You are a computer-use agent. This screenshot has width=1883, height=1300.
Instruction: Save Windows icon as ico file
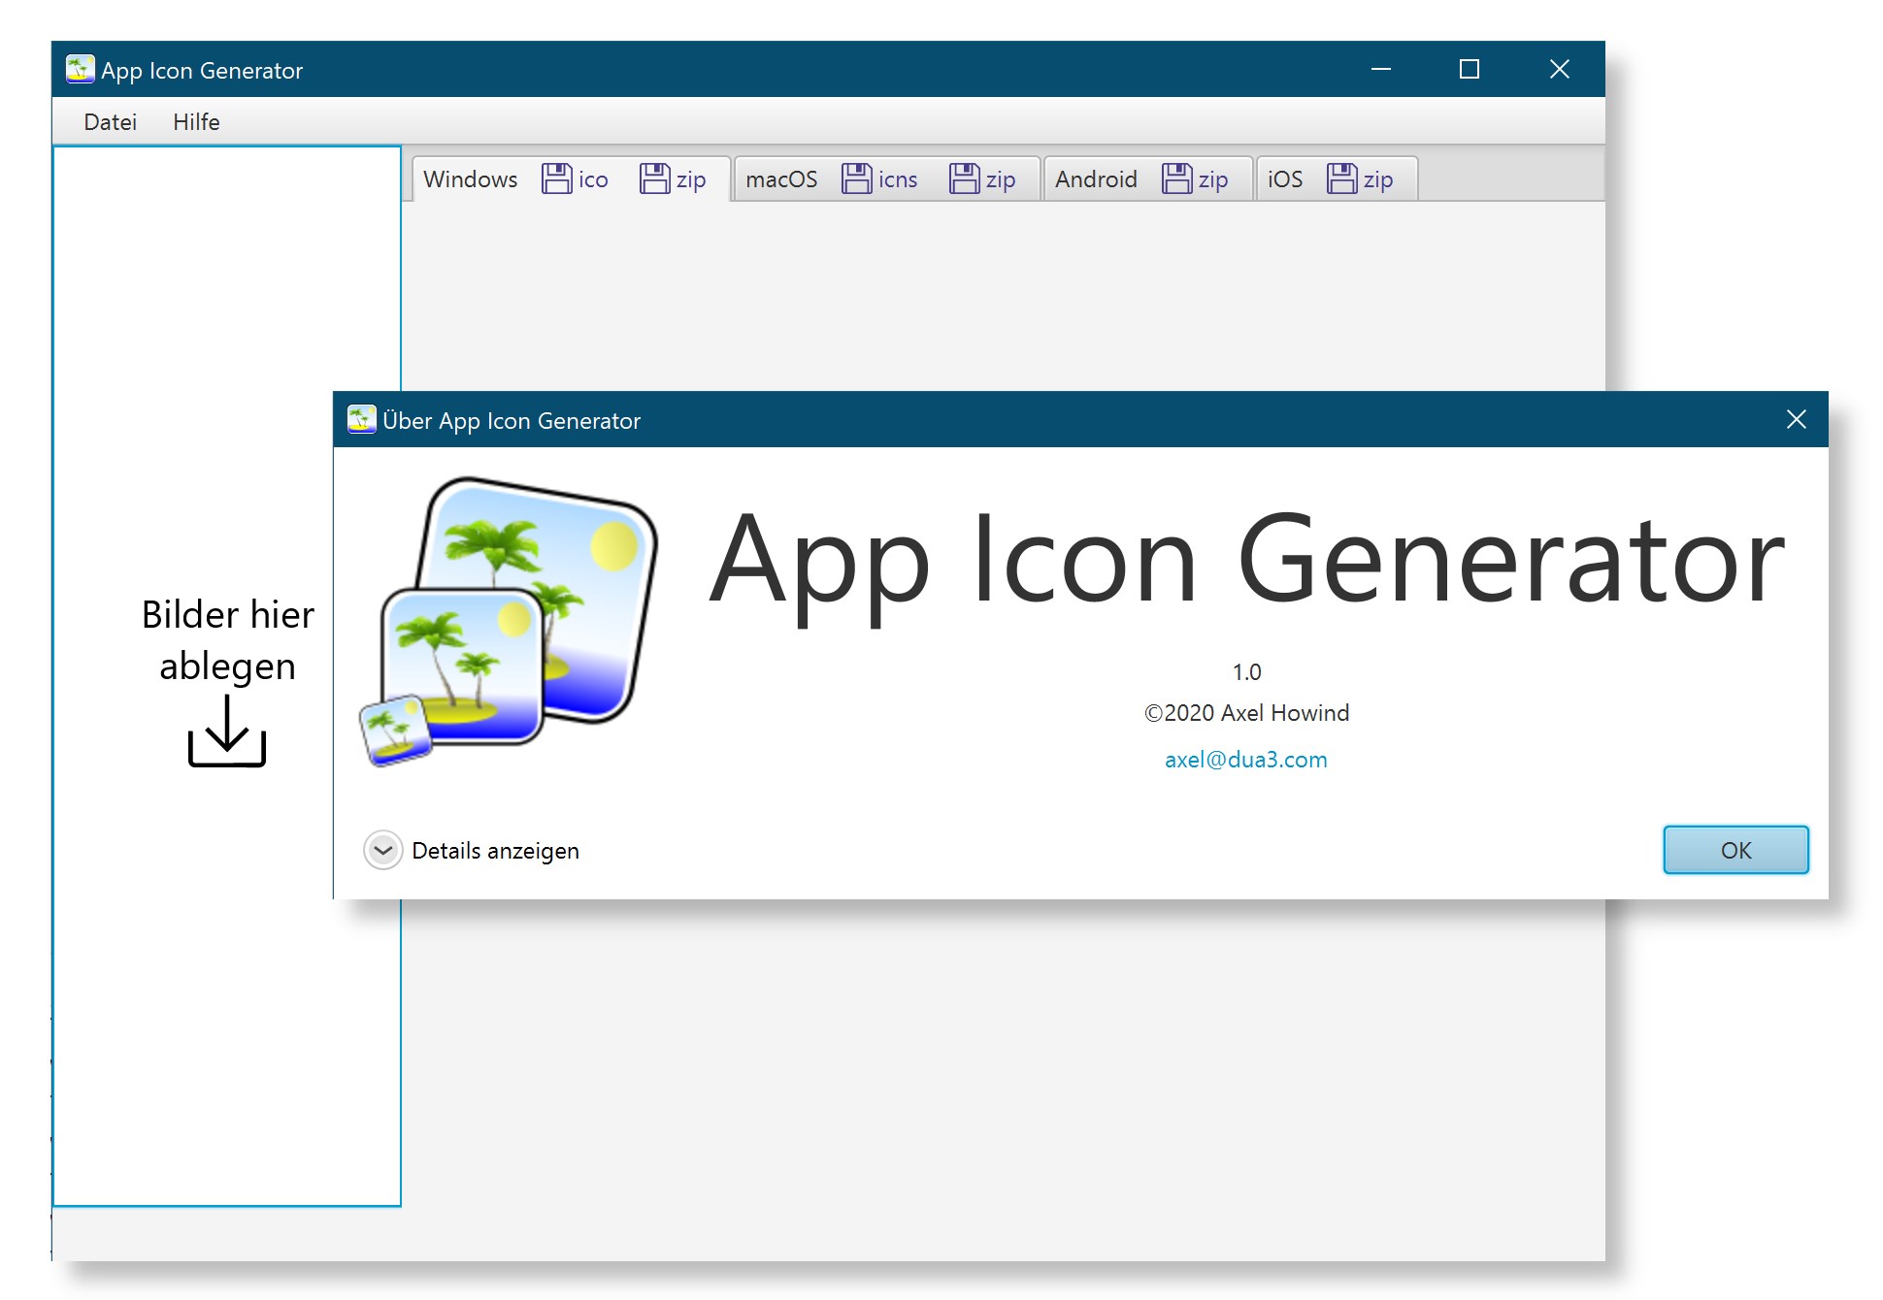(575, 179)
